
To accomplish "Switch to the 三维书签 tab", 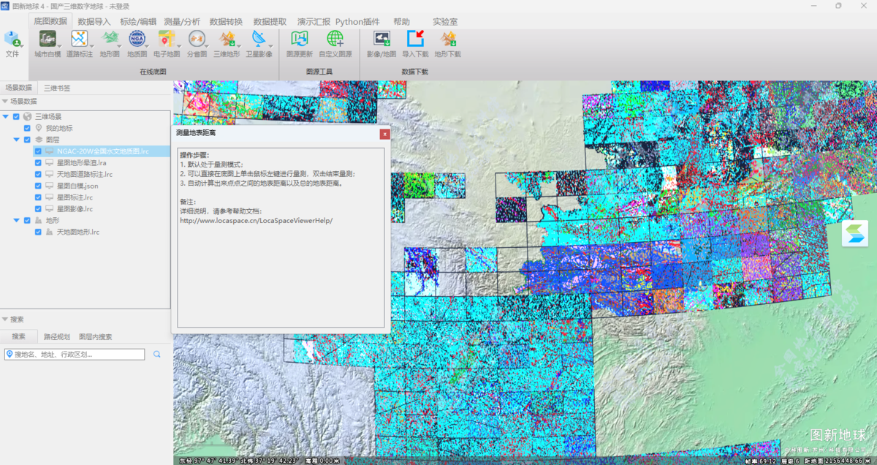I will tap(57, 88).
